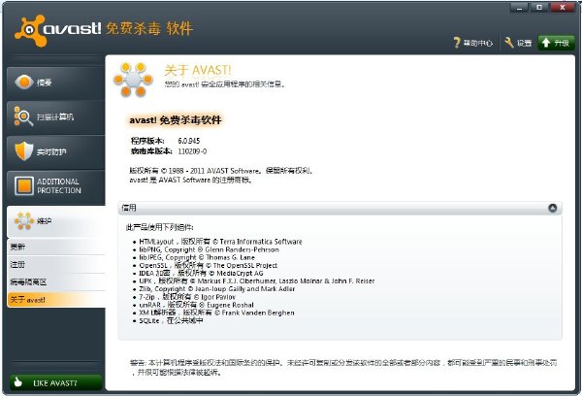Screen dimensions: 582x396
Task: Click the XML parser Frank Vanden Berghen line
Action: (216, 313)
